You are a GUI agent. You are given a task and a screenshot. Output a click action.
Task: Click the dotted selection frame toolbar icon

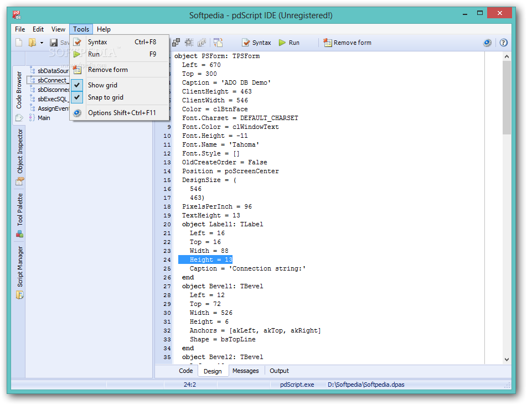click(x=189, y=42)
